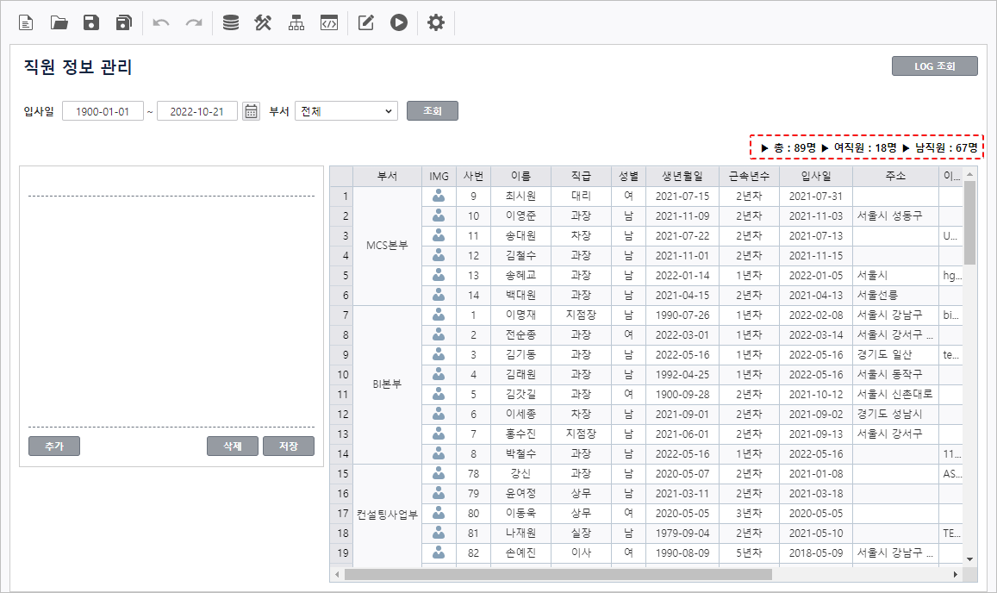Click the grid's horizontal scrollbar right arrow
Screen dimensions: 997x593
pyautogui.click(x=955, y=574)
